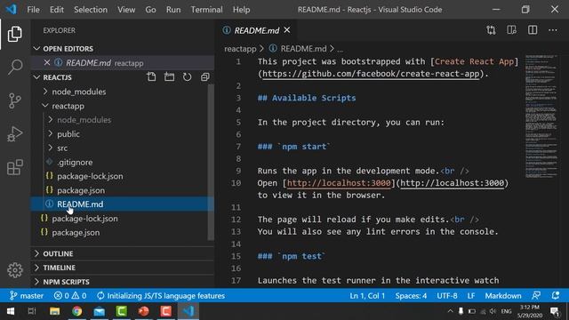Select the README.md editor tab
The width and height of the screenshot is (569, 320).
(x=256, y=30)
